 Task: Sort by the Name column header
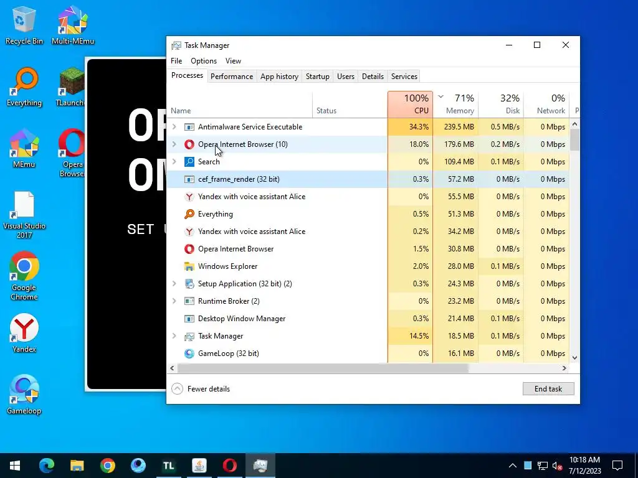tap(240, 105)
